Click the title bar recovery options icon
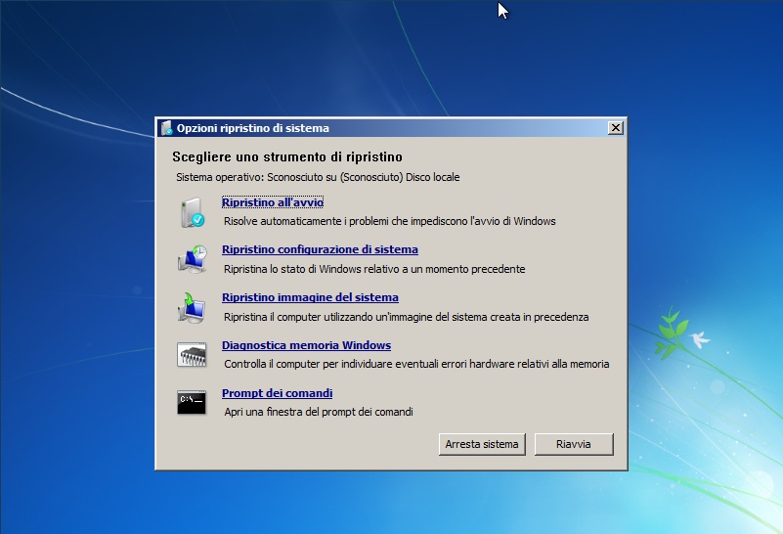The image size is (783, 534). pos(167,128)
